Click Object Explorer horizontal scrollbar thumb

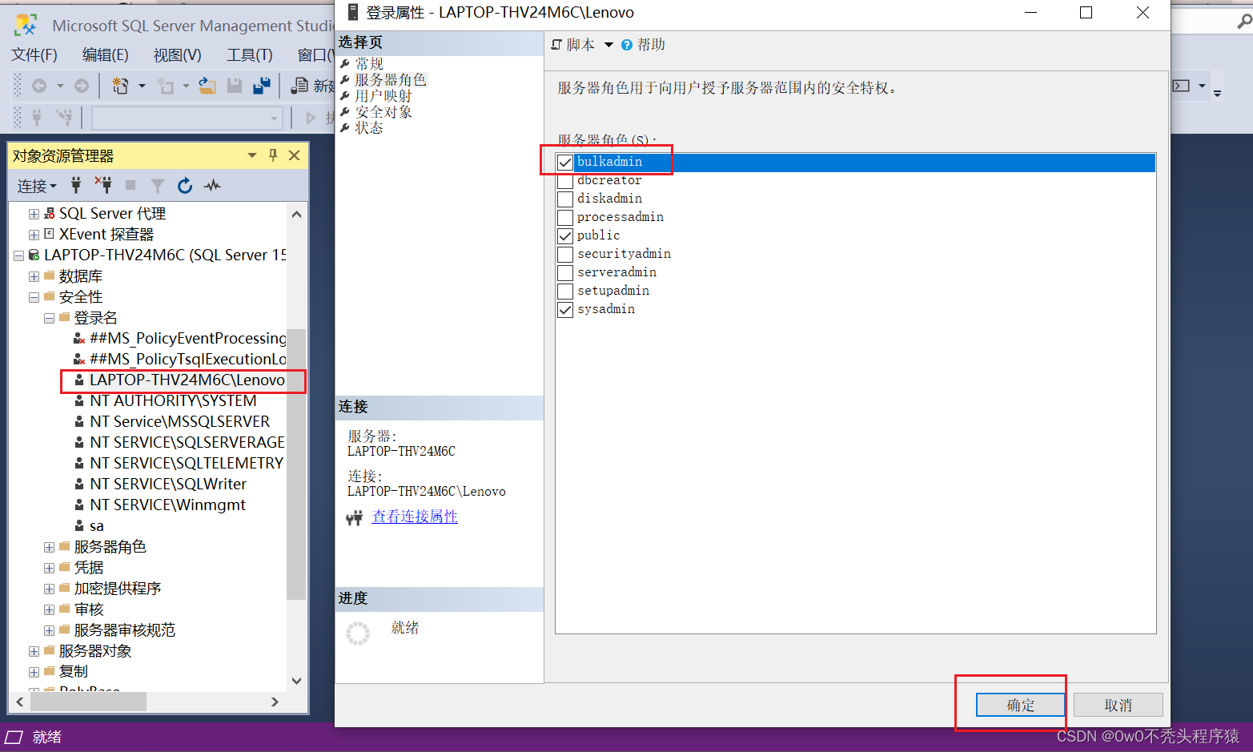point(88,702)
